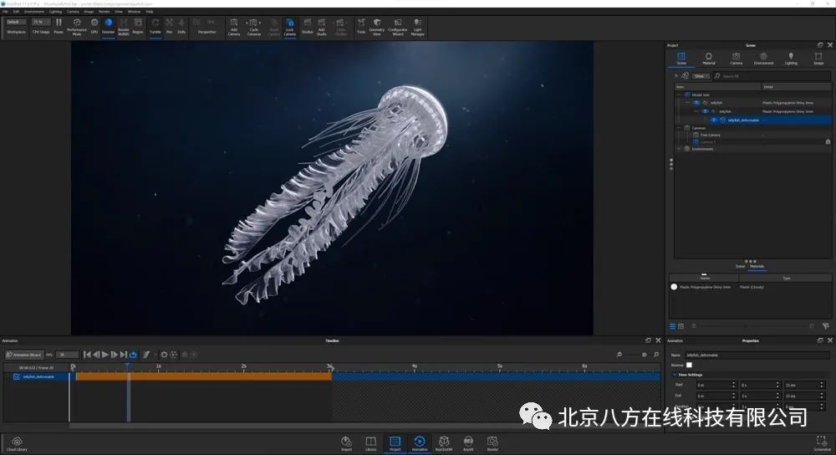Open the FPS dropdown in the timeline

click(67, 355)
